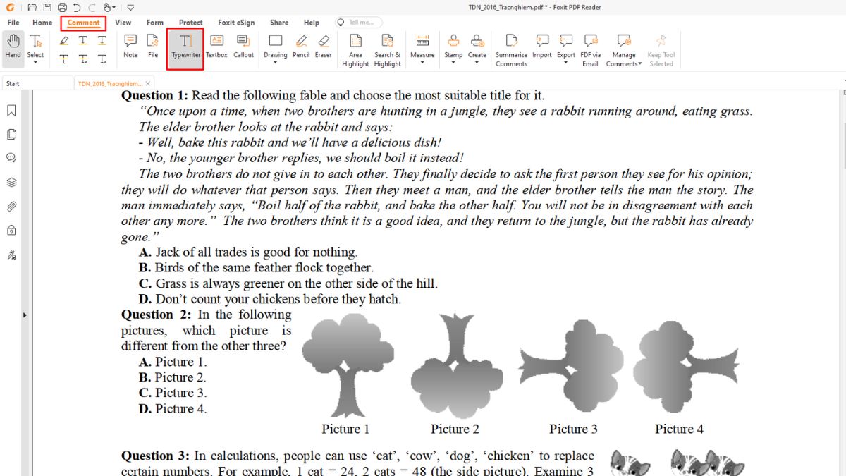Pick the Callout tool
The height and width of the screenshot is (476, 846).
tap(243, 47)
